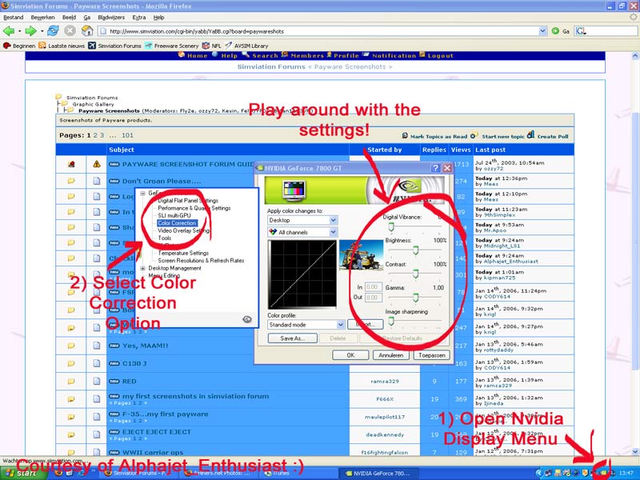Open the home page with the house icon
This screenshot has width=640, height=480.
point(87,31)
